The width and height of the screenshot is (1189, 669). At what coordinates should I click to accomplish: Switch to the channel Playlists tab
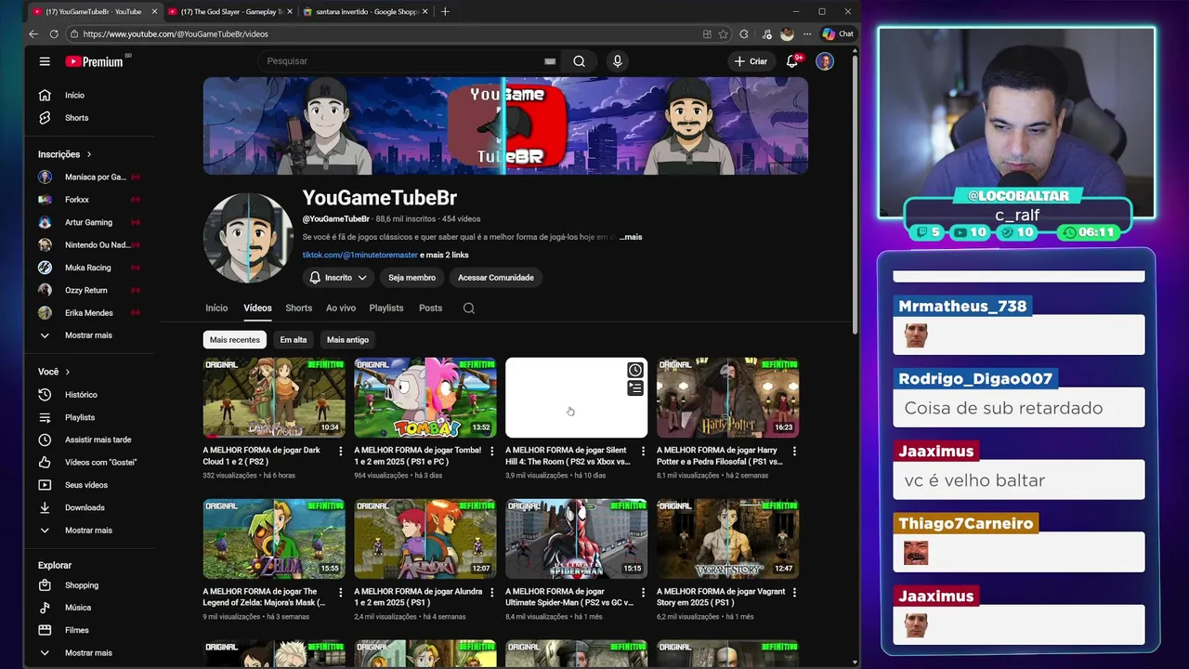[x=386, y=308]
